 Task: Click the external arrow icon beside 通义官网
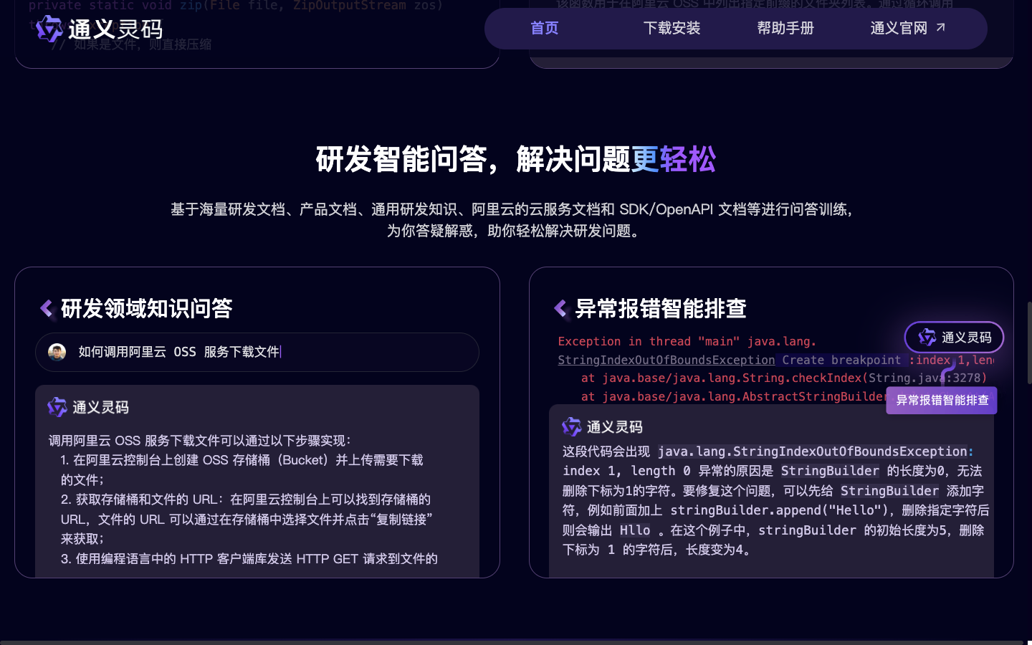pos(940,27)
